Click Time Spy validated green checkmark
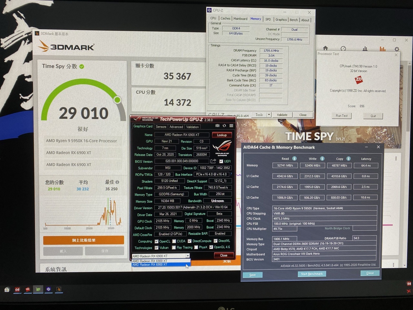Viewport: 413px width, 310px height. (x=82, y=67)
